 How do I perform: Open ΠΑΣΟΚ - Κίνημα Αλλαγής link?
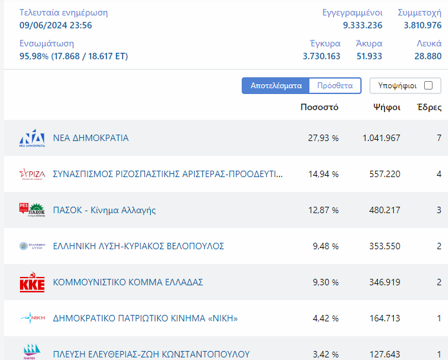(104, 210)
